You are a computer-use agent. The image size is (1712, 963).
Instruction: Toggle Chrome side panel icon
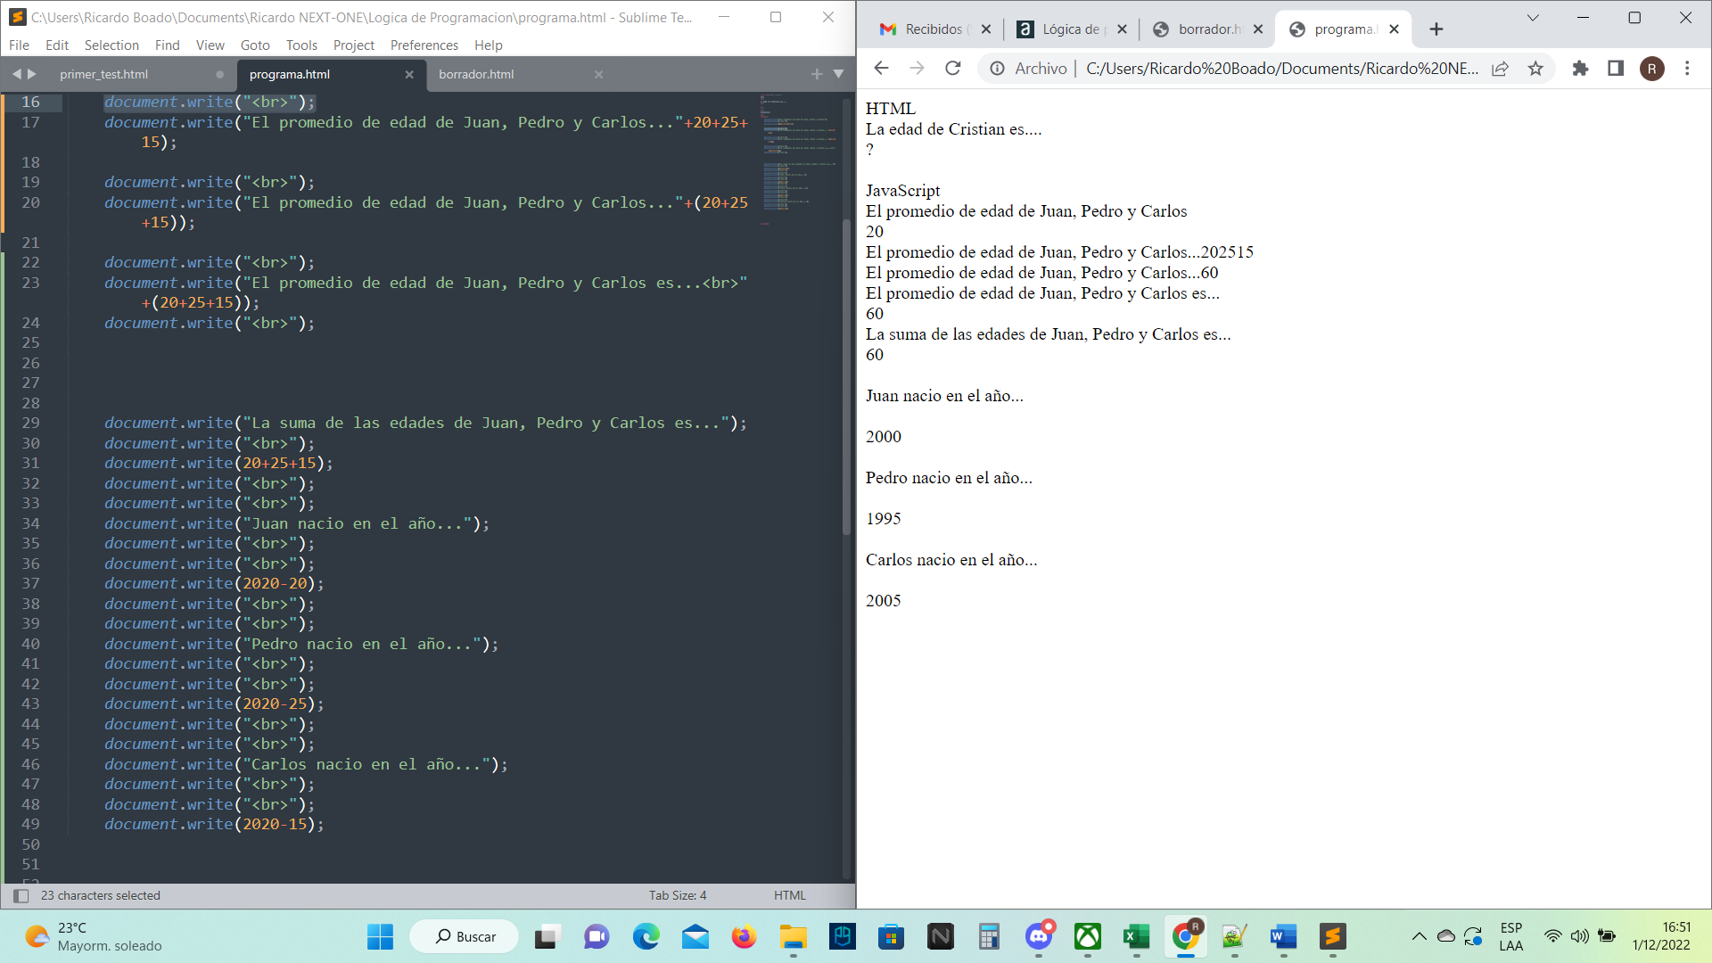[1616, 69]
